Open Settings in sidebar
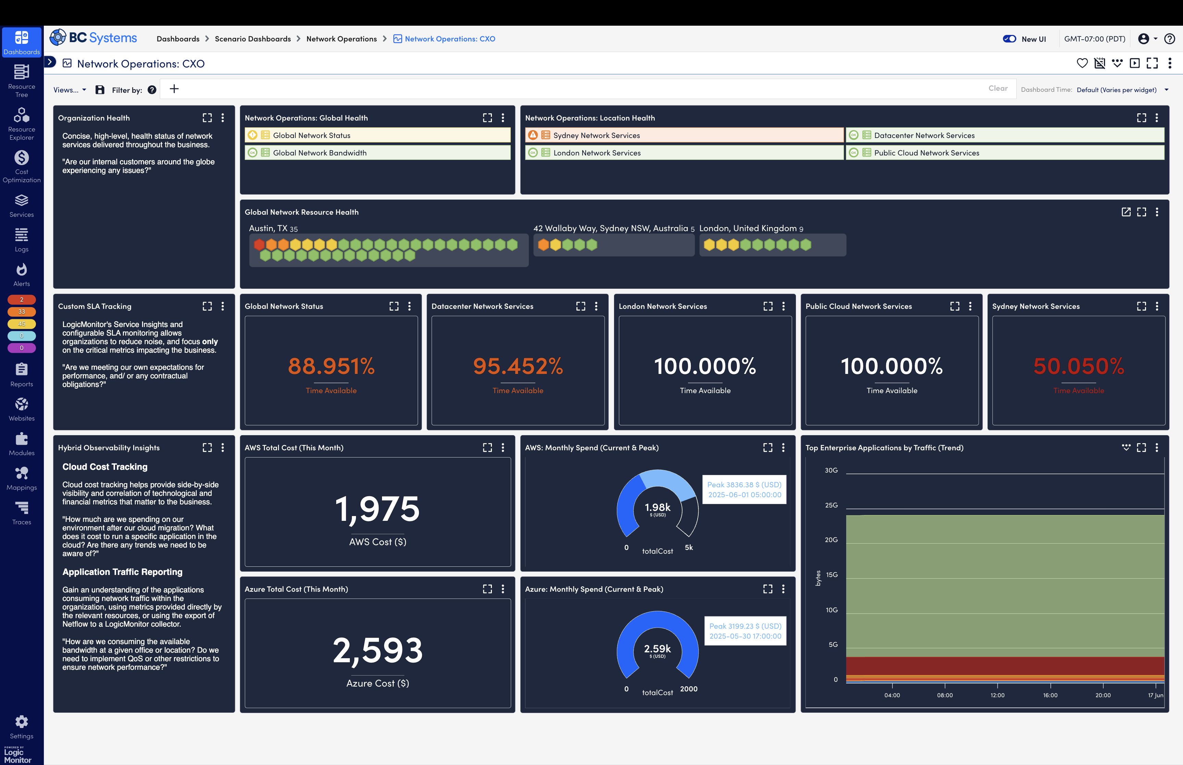The height and width of the screenshot is (765, 1183). [21, 727]
